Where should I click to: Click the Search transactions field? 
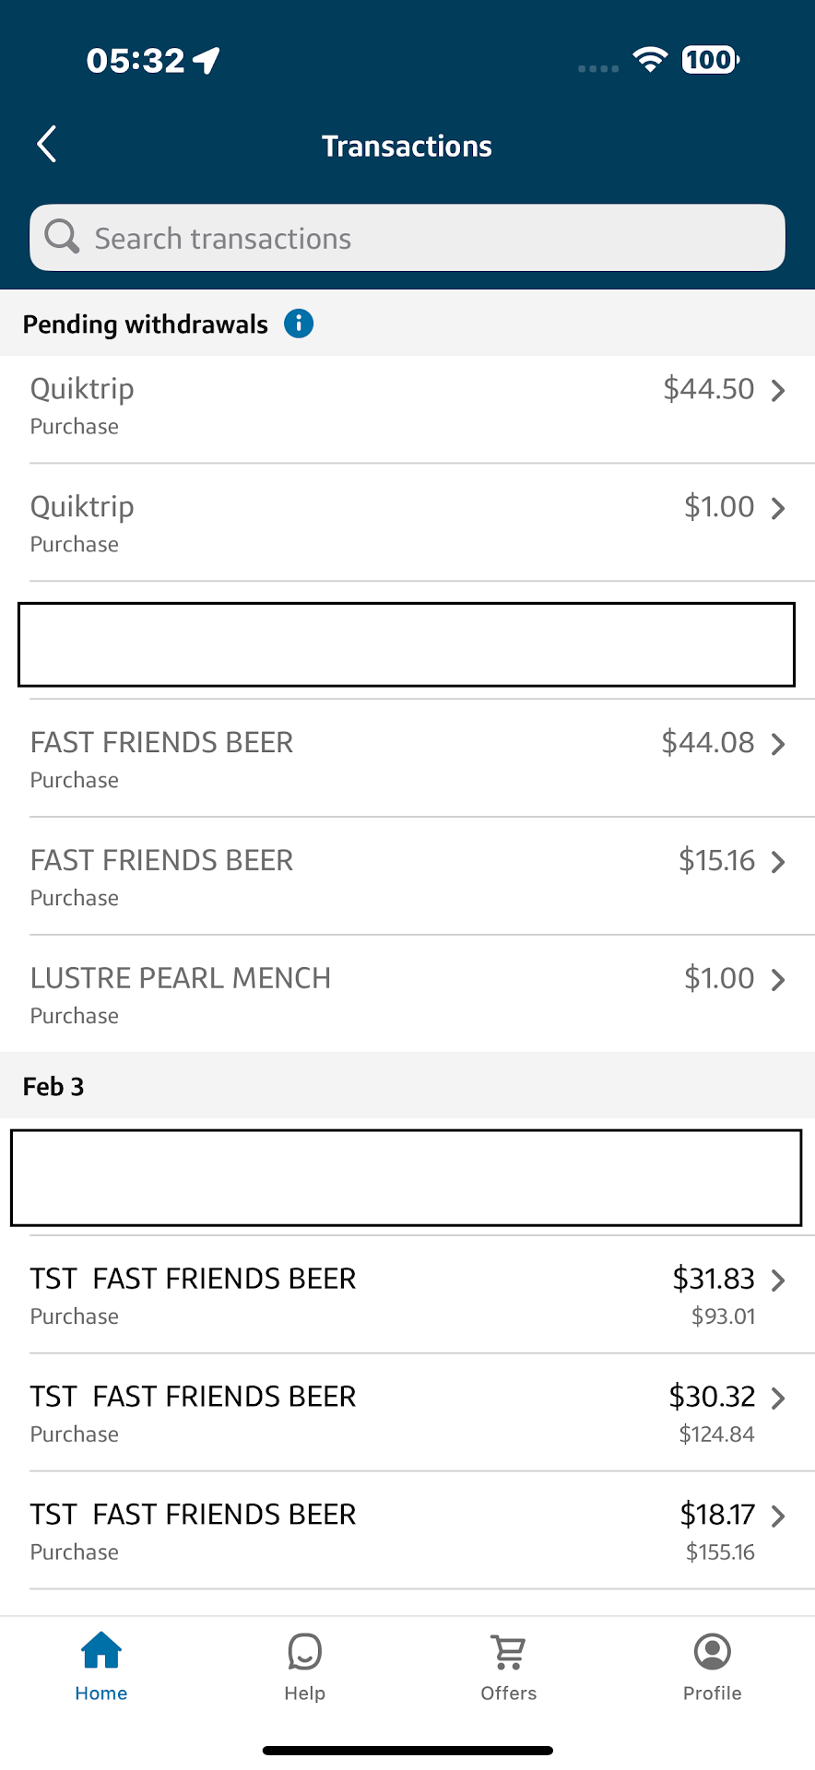coord(424,238)
